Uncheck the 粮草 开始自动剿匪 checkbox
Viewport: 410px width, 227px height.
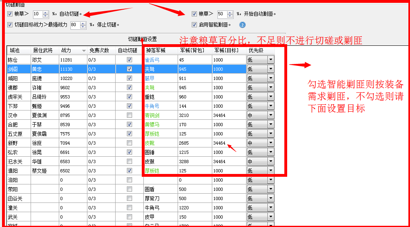click(x=195, y=14)
